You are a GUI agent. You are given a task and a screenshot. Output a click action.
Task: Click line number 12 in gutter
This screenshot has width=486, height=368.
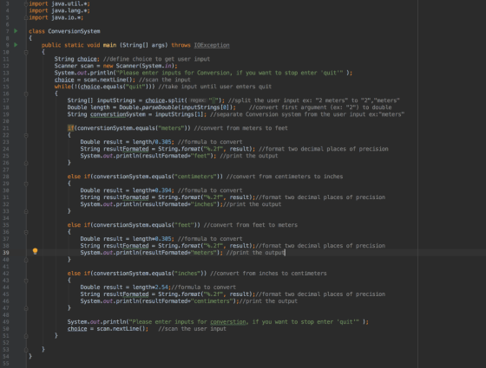(x=6, y=66)
